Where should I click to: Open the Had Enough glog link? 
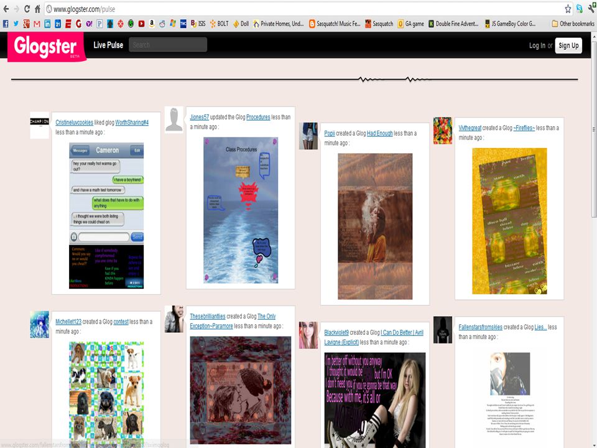(379, 133)
